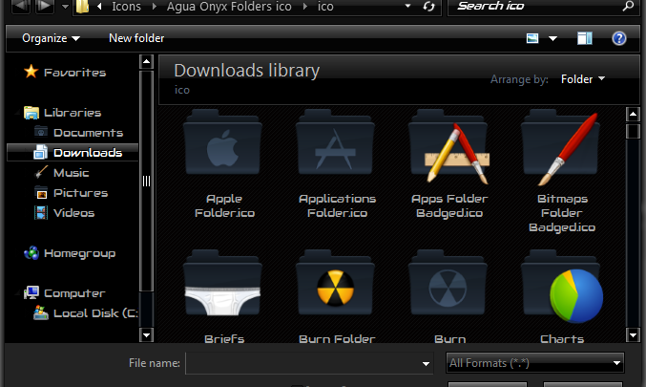This screenshot has height=387, width=646.
Task: Click the Libraries icon in sidebar
Action: [31, 112]
